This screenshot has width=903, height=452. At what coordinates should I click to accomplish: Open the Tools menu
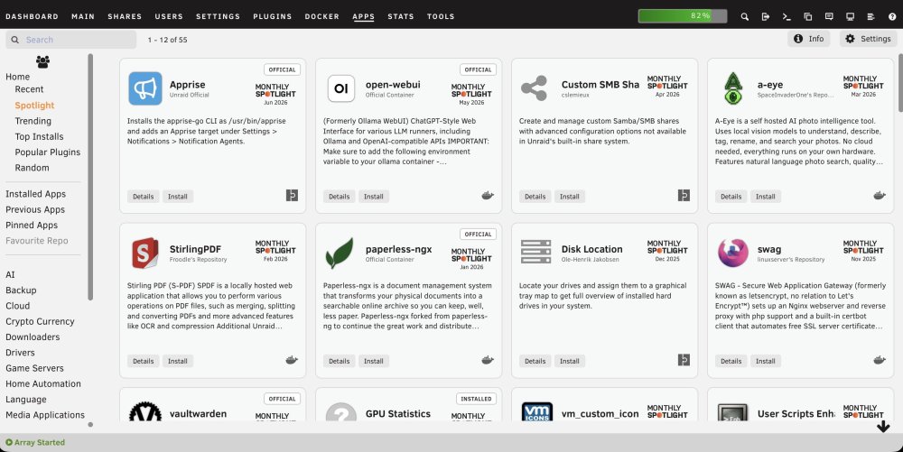coord(441,16)
